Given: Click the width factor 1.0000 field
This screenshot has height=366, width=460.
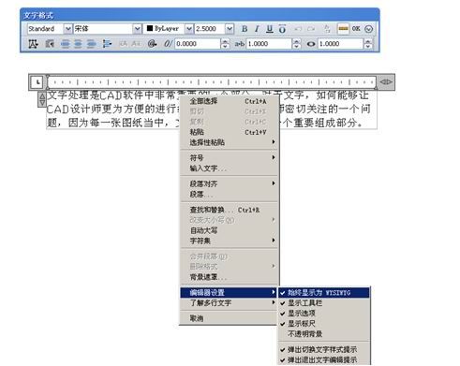Looking at the screenshot, I should point(341,44).
